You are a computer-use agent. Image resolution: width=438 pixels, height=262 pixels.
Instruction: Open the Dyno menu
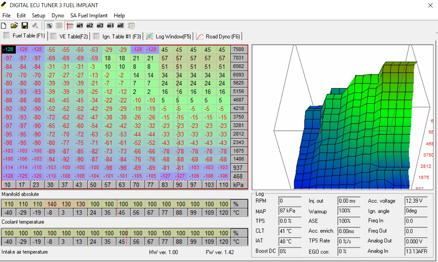pyautogui.click(x=58, y=15)
